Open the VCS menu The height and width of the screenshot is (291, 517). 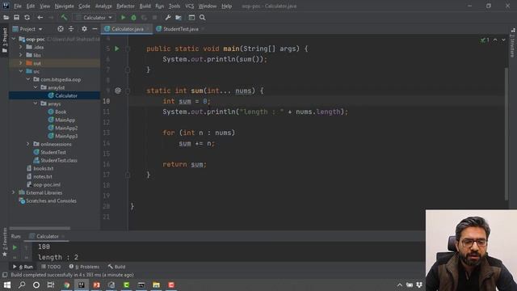tap(189, 6)
